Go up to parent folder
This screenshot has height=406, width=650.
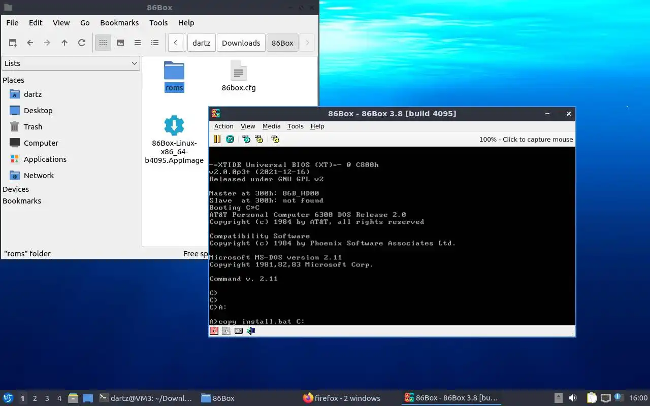click(x=64, y=43)
